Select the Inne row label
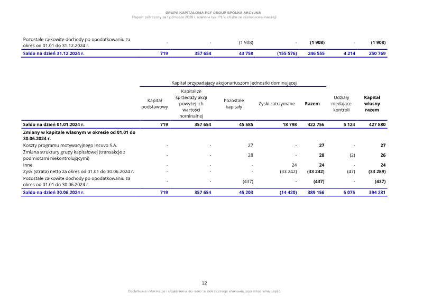This screenshot has width=423, height=299. pyautogui.click(x=27, y=165)
